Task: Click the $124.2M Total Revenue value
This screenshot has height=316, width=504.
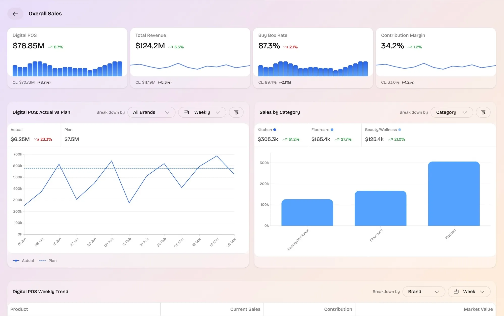Action: point(150,46)
